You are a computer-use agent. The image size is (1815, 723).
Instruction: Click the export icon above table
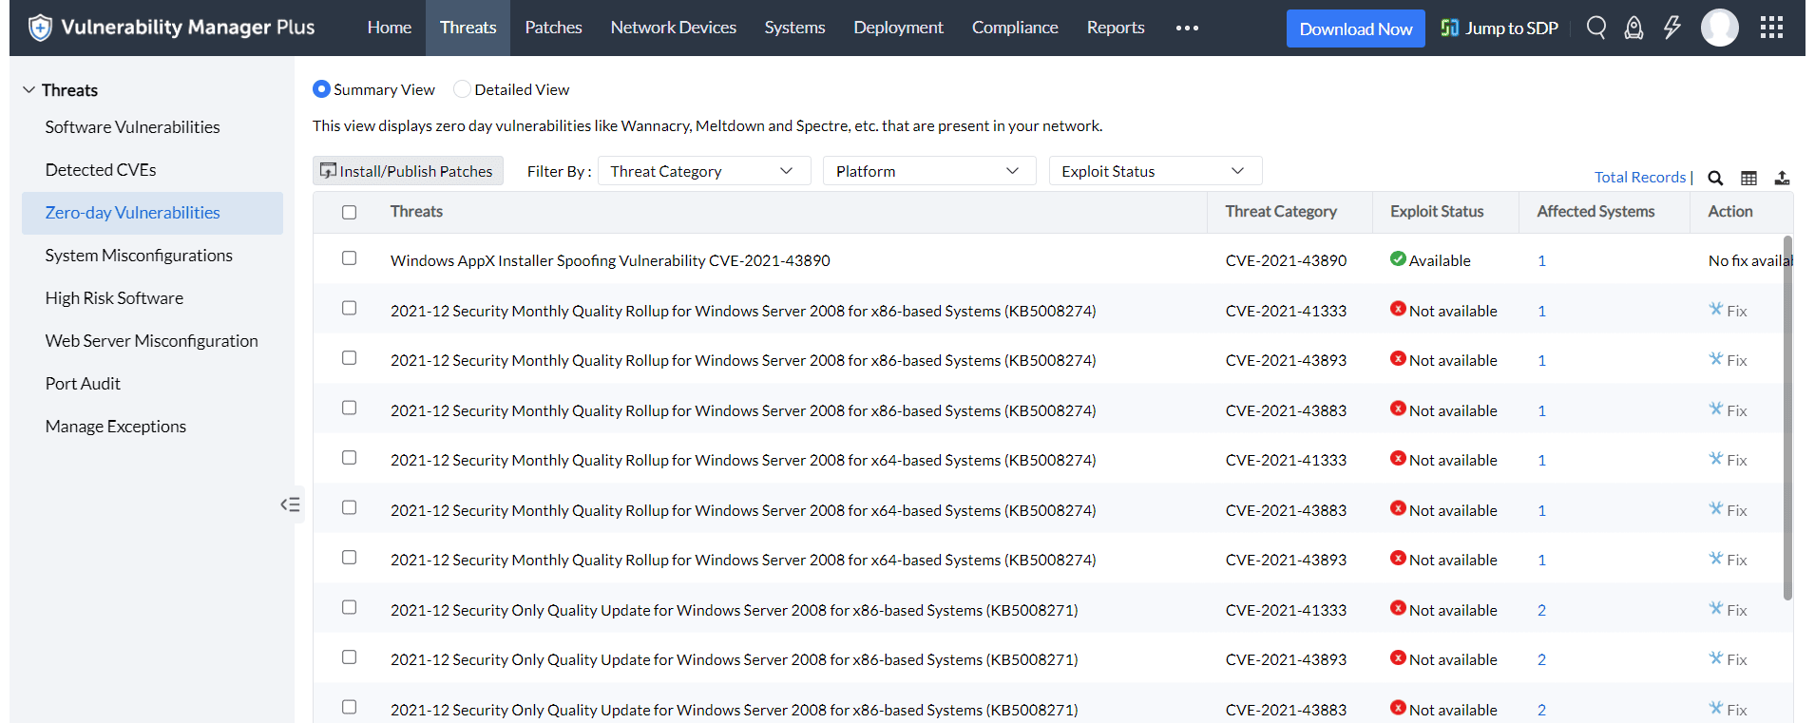click(x=1782, y=178)
